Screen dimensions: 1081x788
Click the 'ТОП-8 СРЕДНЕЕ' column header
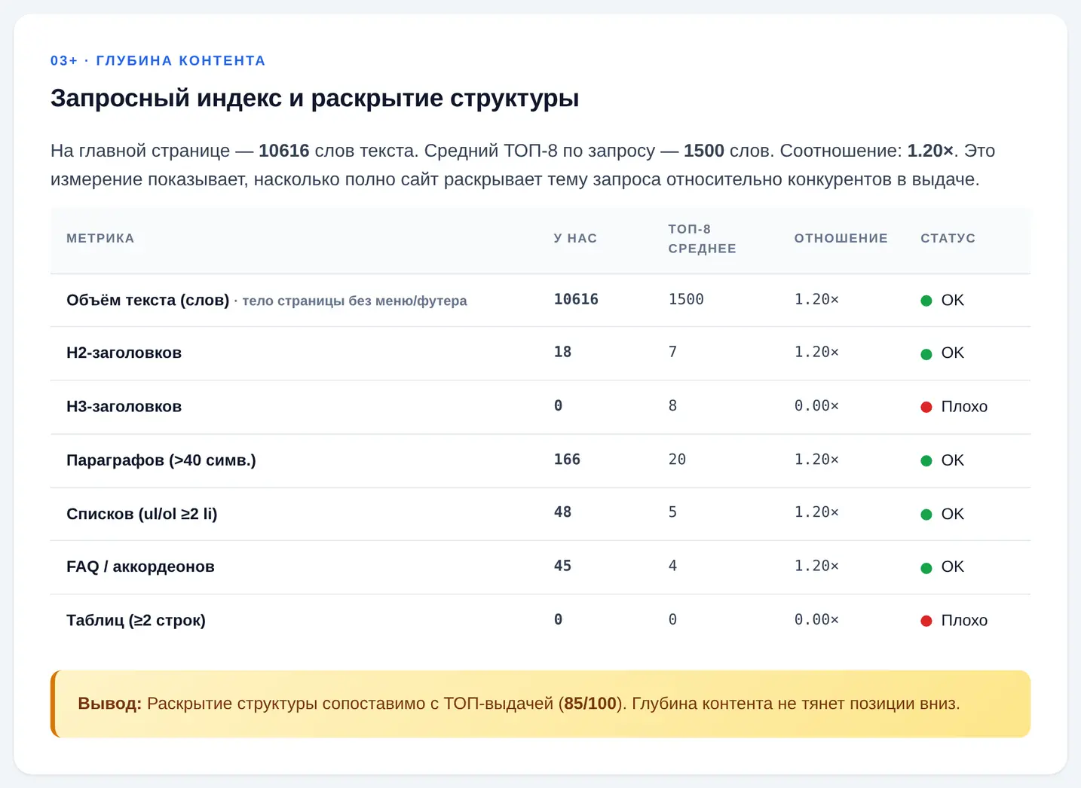pos(702,239)
